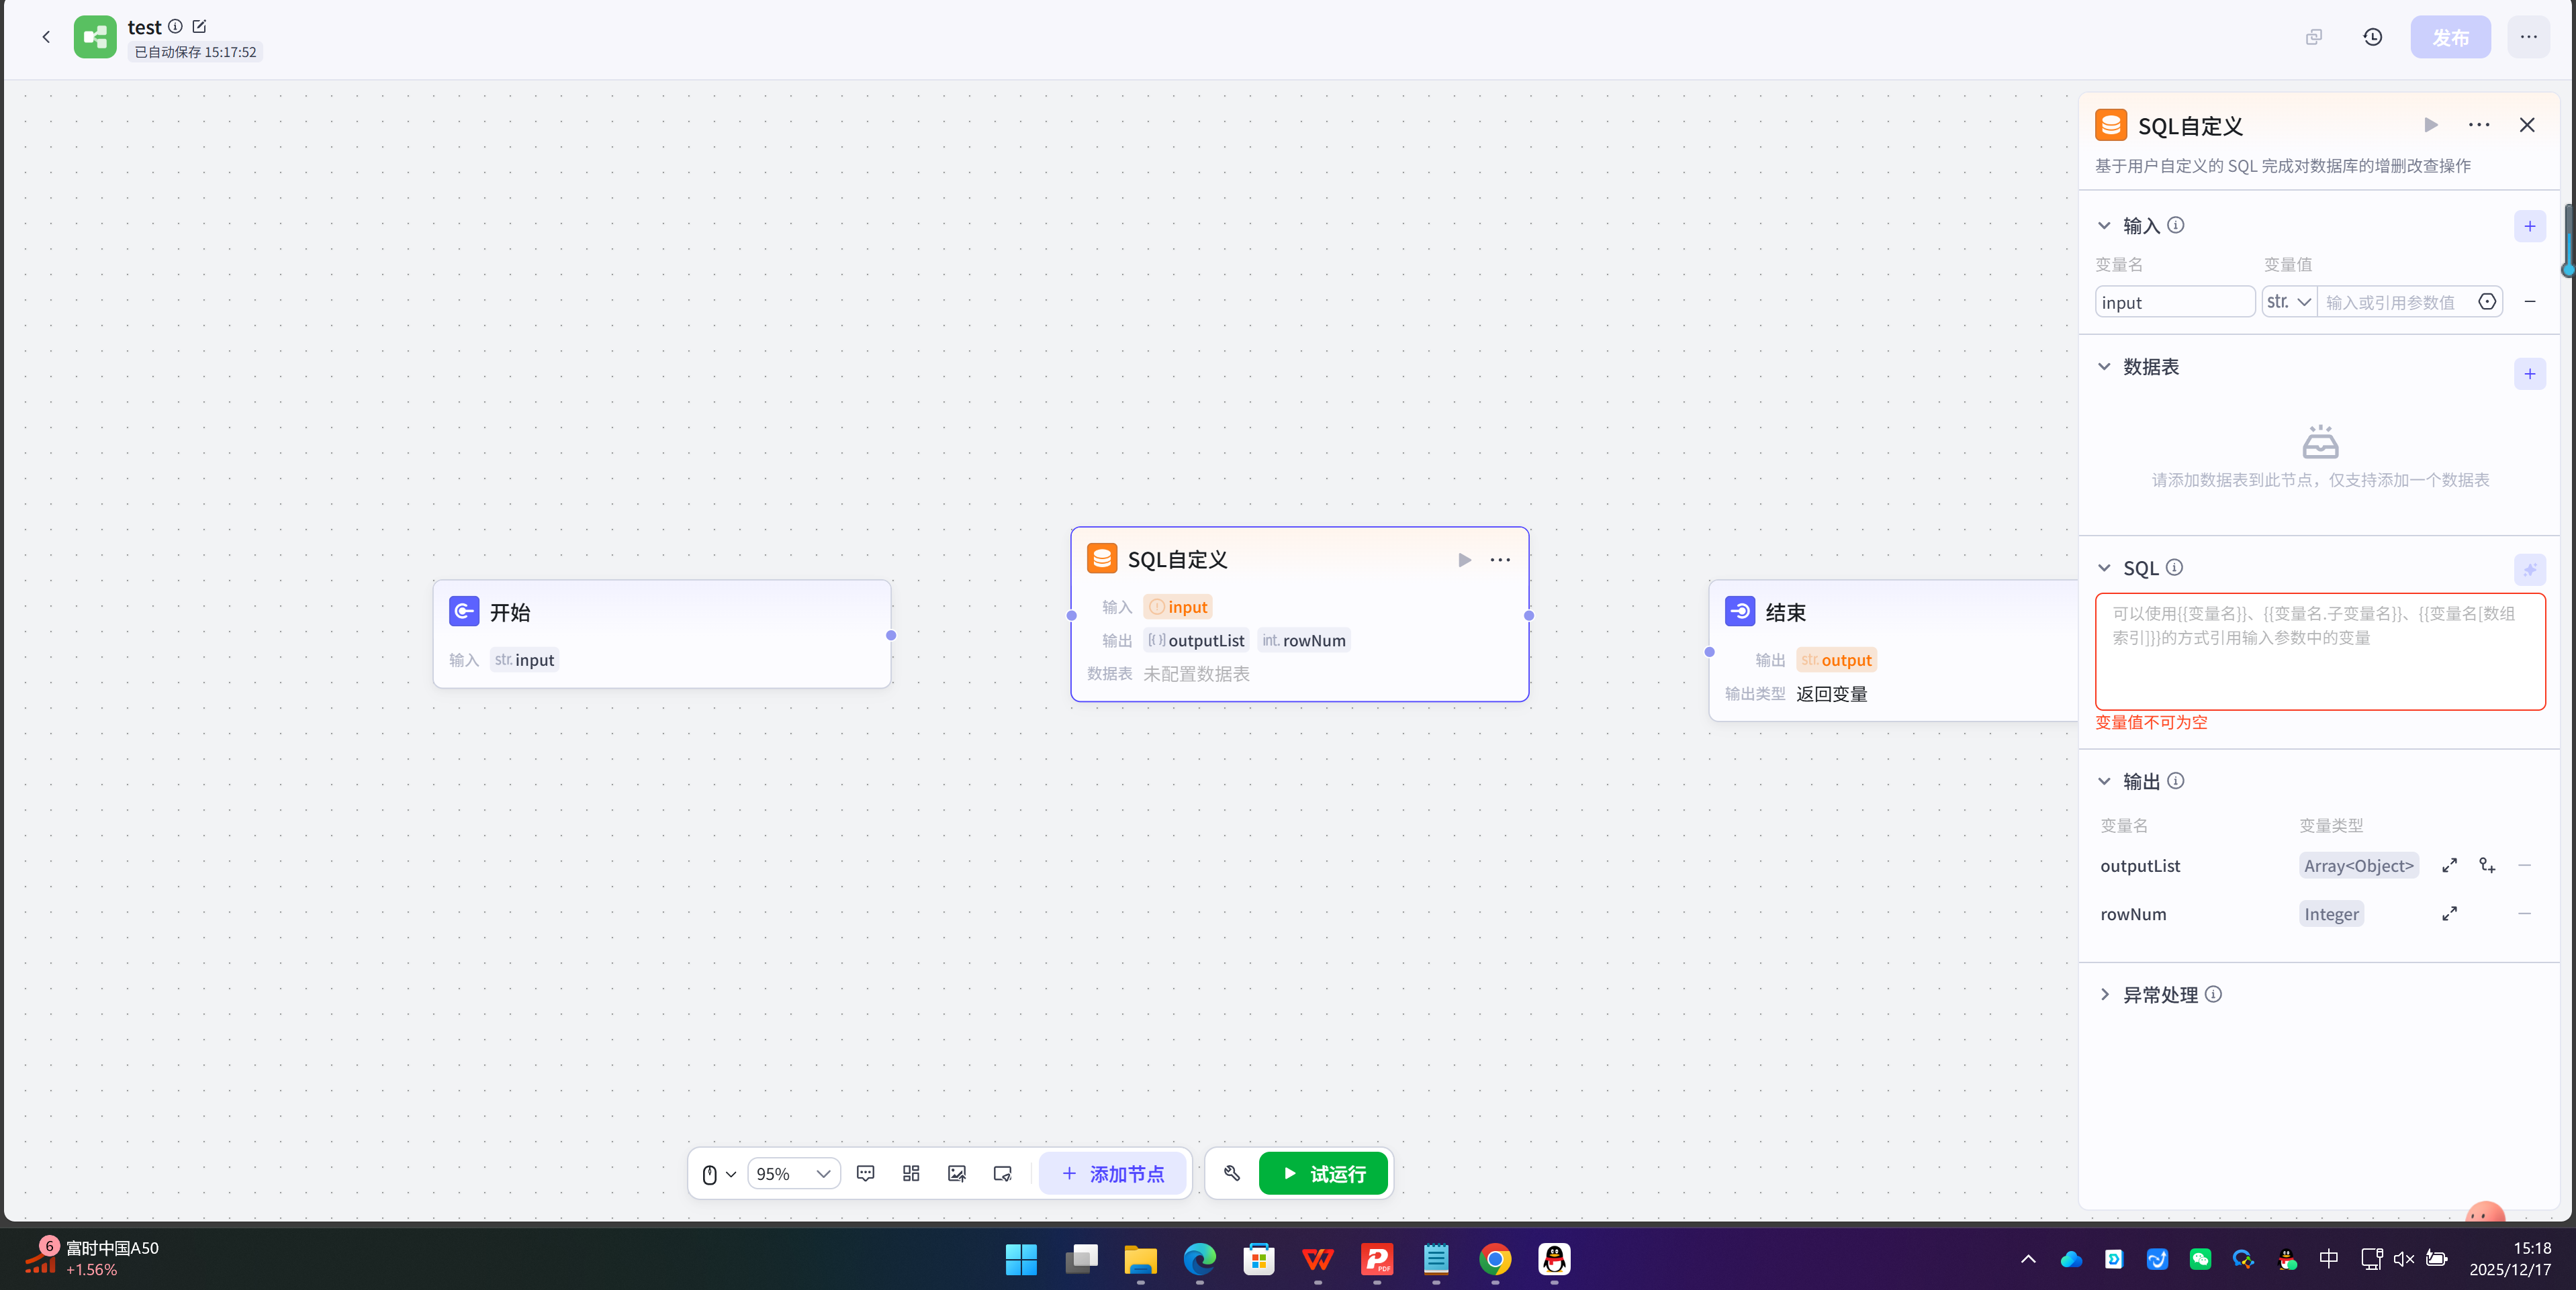2576x1290 pixels.
Task: Click the version history clock icon
Action: coord(2372,37)
